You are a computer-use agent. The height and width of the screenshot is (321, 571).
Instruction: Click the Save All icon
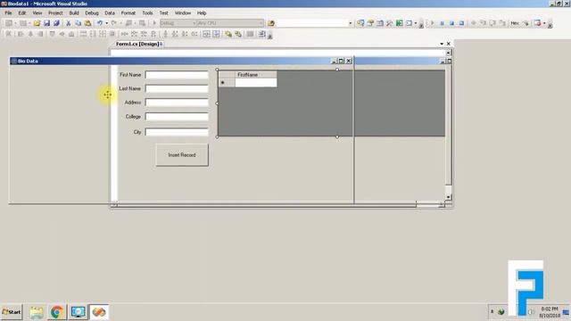point(56,23)
